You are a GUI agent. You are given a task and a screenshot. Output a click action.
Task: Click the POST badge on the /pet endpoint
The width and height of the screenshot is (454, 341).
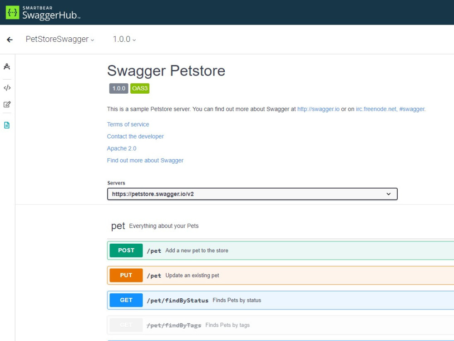pos(126,250)
